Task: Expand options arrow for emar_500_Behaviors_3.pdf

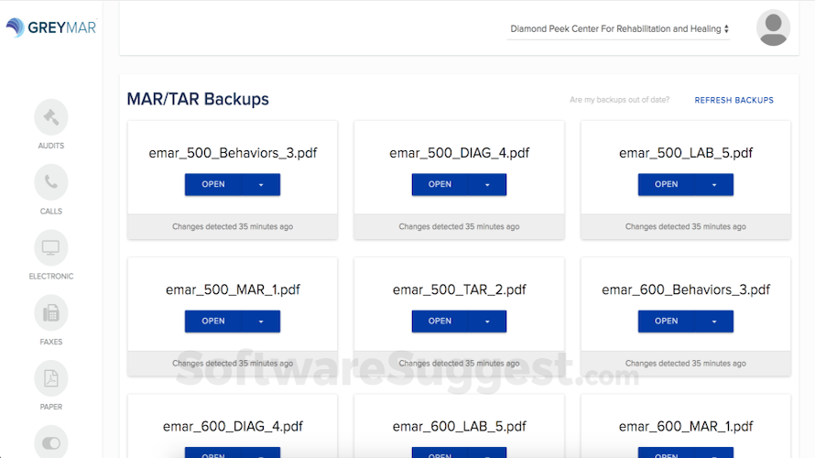Action: [x=261, y=185]
